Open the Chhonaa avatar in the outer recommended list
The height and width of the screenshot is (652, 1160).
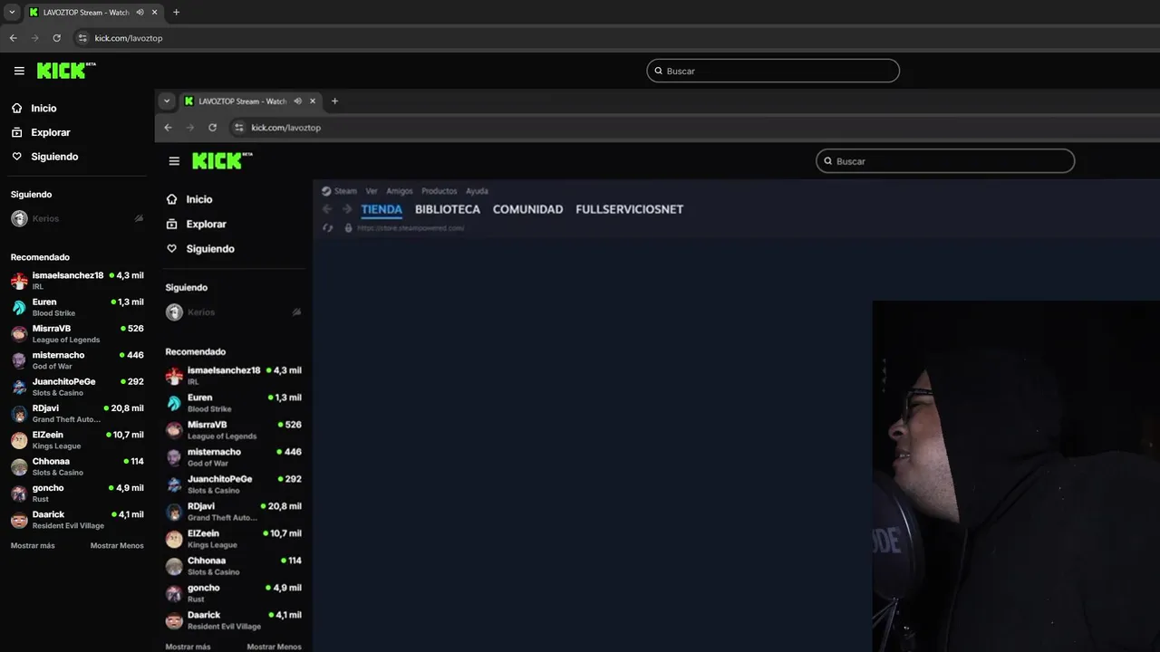click(x=19, y=466)
